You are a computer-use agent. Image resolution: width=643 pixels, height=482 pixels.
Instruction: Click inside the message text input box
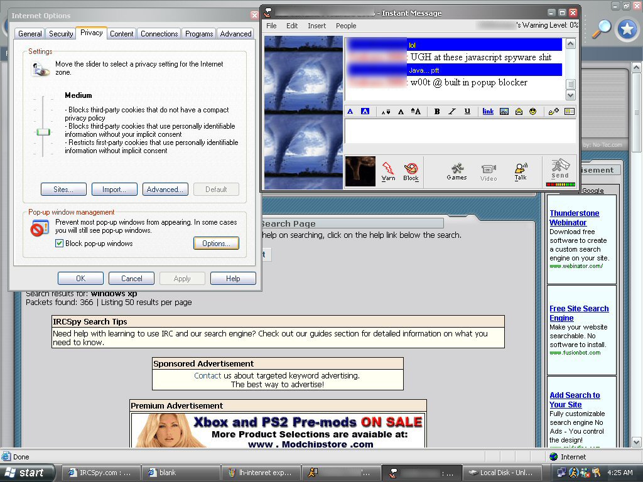pyautogui.click(x=460, y=132)
